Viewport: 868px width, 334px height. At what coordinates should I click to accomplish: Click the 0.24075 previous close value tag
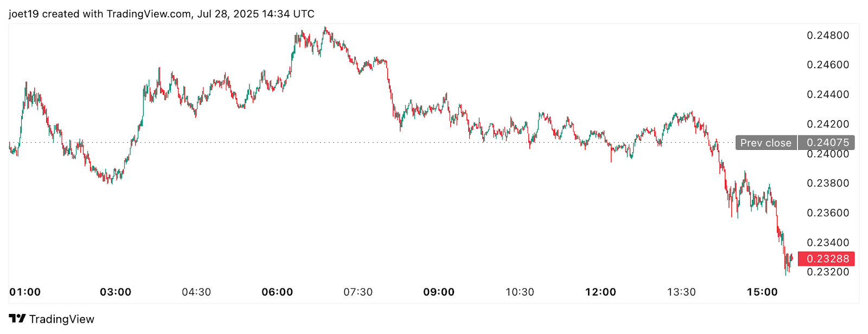click(x=827, y=143)
